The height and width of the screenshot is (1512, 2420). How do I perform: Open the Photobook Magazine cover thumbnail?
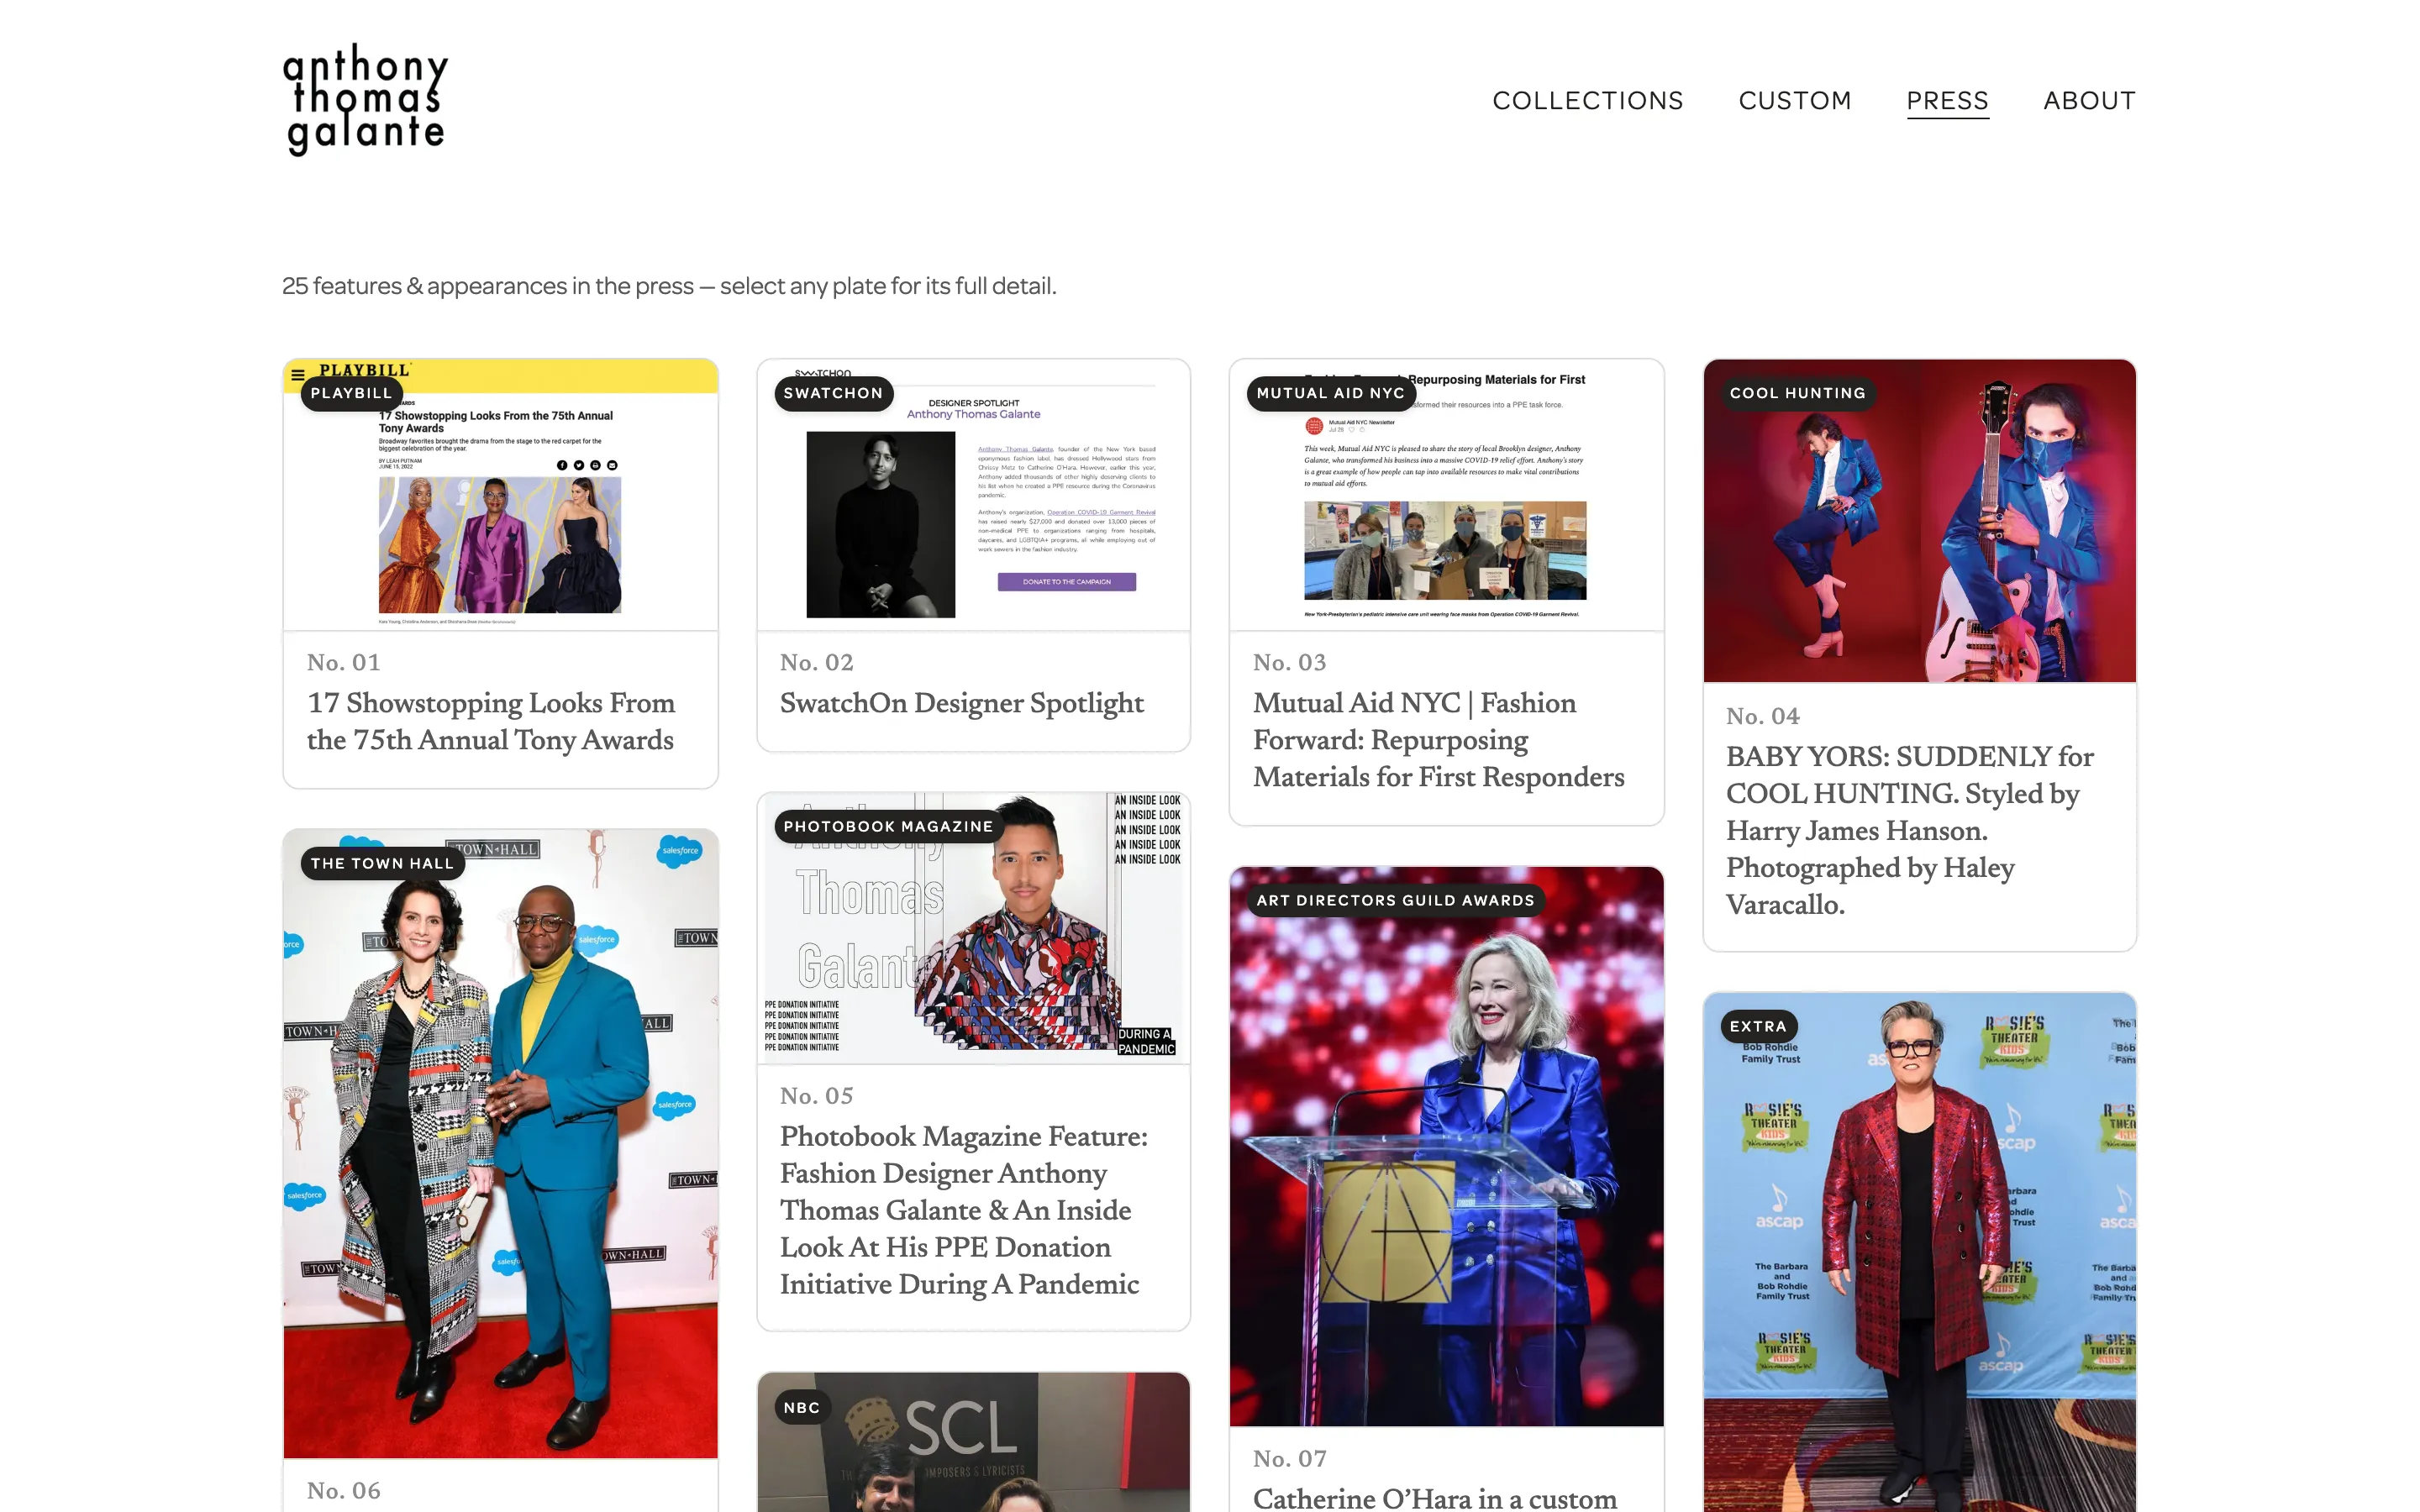(x=973, y=928)
